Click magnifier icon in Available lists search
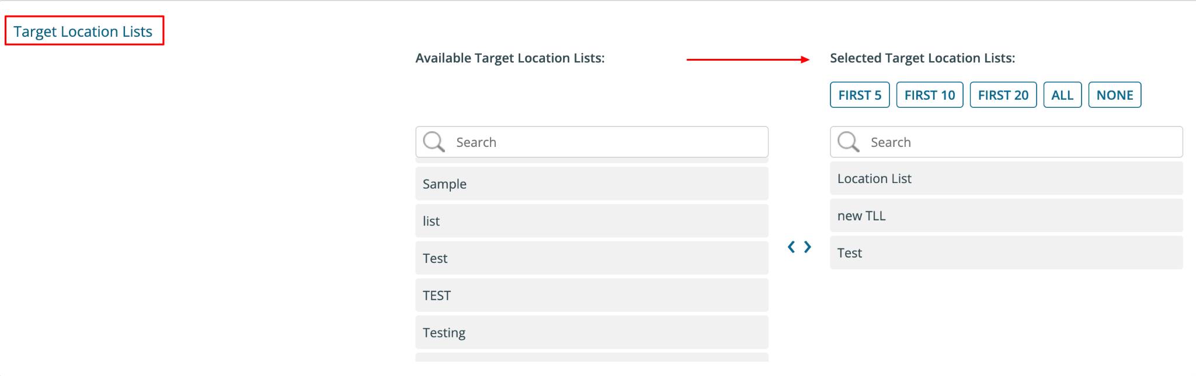 tap(434, 142)
